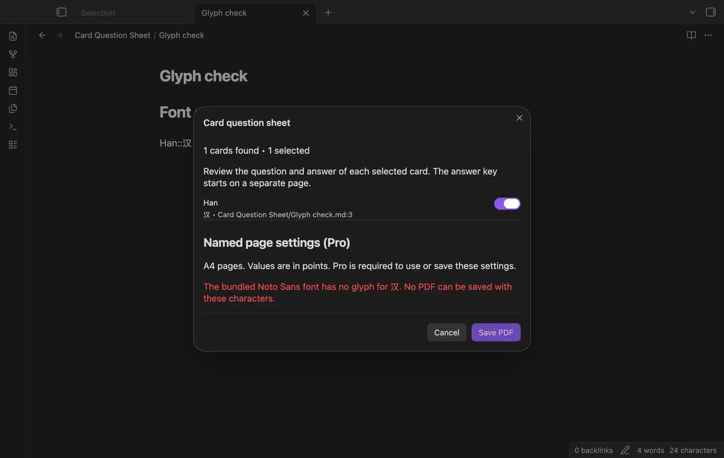The height and width of the screenshot is (458, 724).
Task: Open command palette terminal icon
Action: point(13,127)
